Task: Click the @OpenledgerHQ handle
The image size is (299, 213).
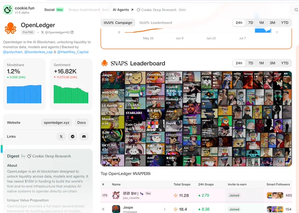Action: [57, 32]
